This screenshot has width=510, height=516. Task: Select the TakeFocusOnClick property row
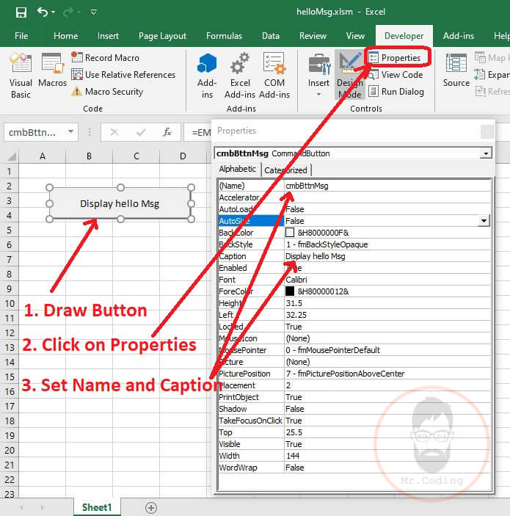(354, 421)
